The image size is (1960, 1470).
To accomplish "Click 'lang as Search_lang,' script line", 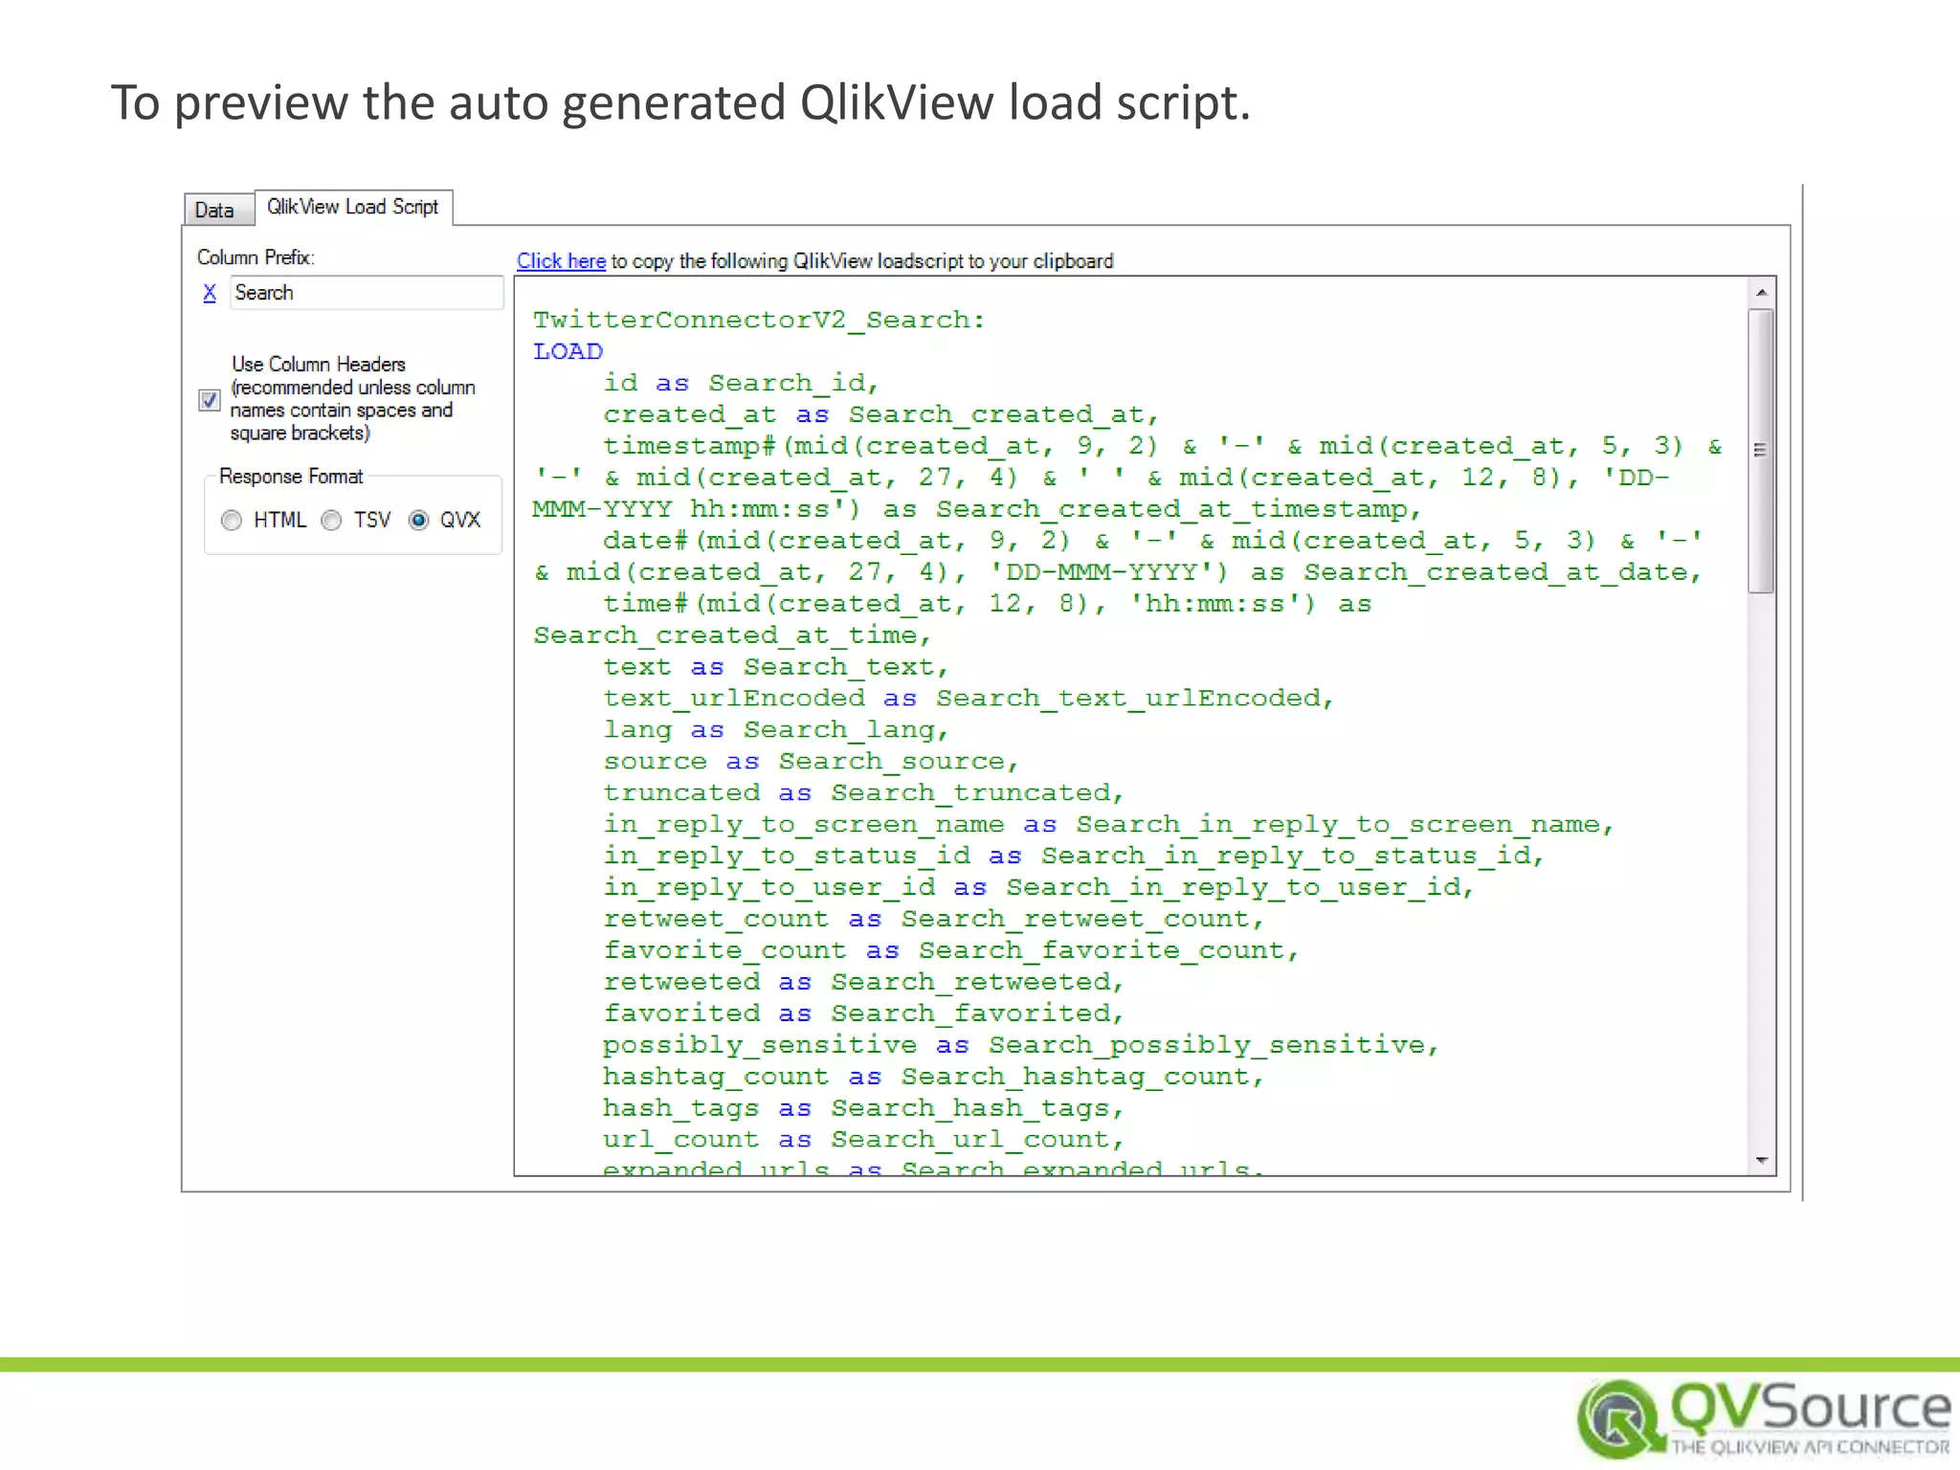I will point(775,730).
